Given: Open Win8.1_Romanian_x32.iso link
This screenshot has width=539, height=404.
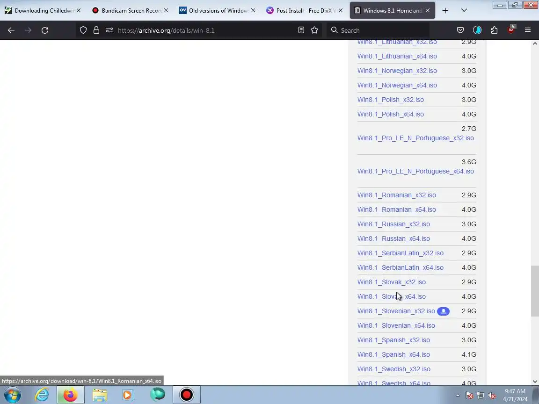Looking at the screenshot, I should [397, 195].
